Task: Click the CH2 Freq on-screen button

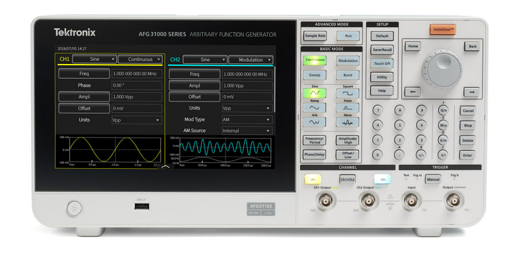Action: pos(194,74)
